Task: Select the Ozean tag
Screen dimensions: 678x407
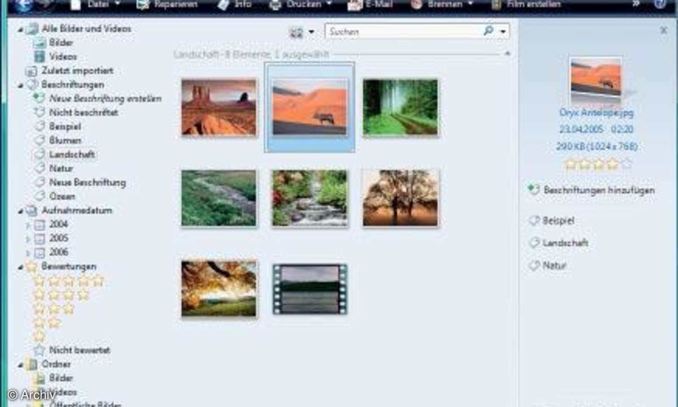Action: click(x=62, y=196)
